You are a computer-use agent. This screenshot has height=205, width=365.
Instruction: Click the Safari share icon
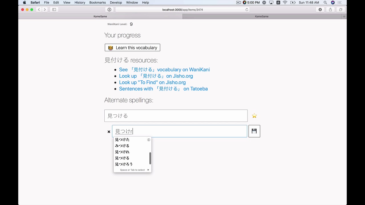click(330, 9)
